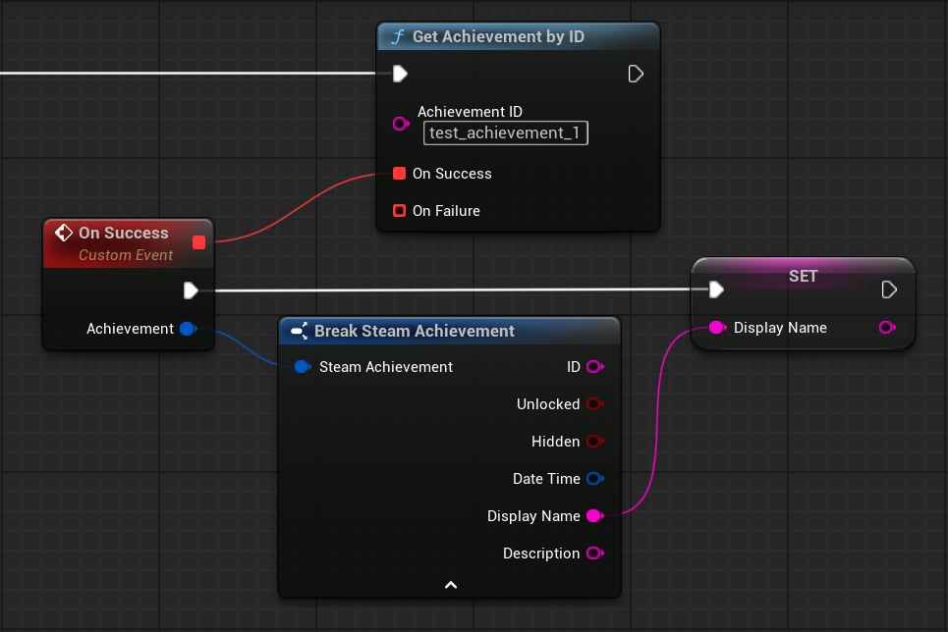Image resolution: width=948 pixels, height=632 pixels.
Task: Collapse the Break Steam Achievement node pins
Action: click(x=450, y=585)
